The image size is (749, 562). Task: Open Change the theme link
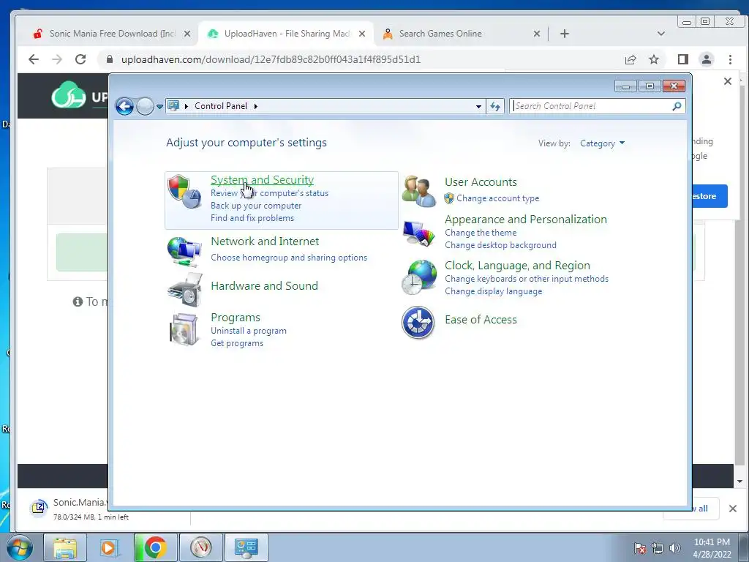point(481,233)
